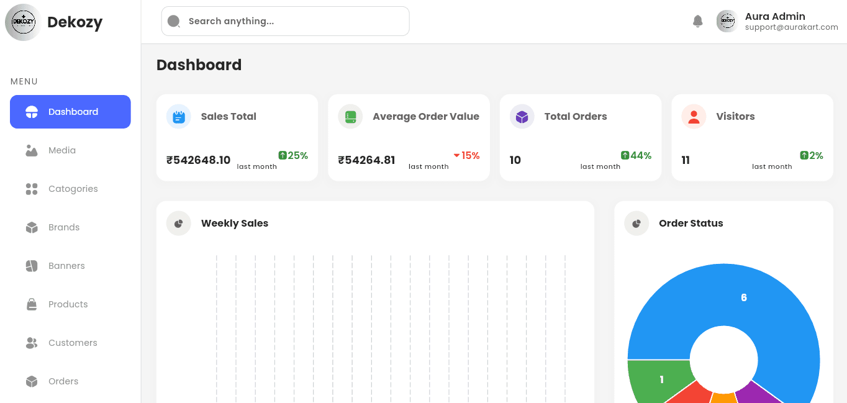This screenshot has width=847, height=403.
Task: Click the Customers people icon
Action: coord(32,343)
